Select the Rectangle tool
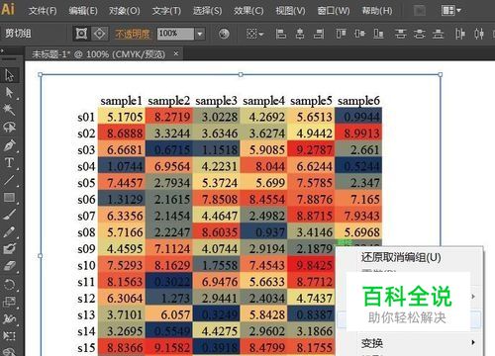This screenshot has height=356, width=495. [x=9, y=197]
